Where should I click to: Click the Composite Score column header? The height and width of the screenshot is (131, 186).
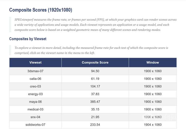95,62
